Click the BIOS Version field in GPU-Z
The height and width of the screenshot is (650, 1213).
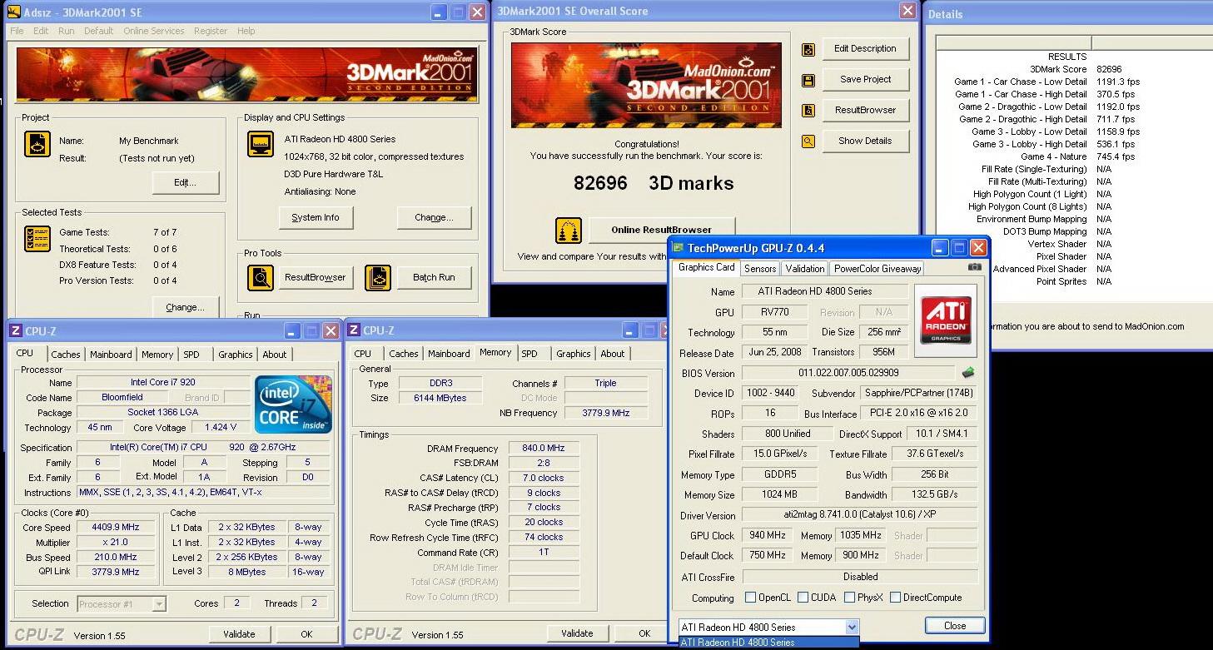848,373
